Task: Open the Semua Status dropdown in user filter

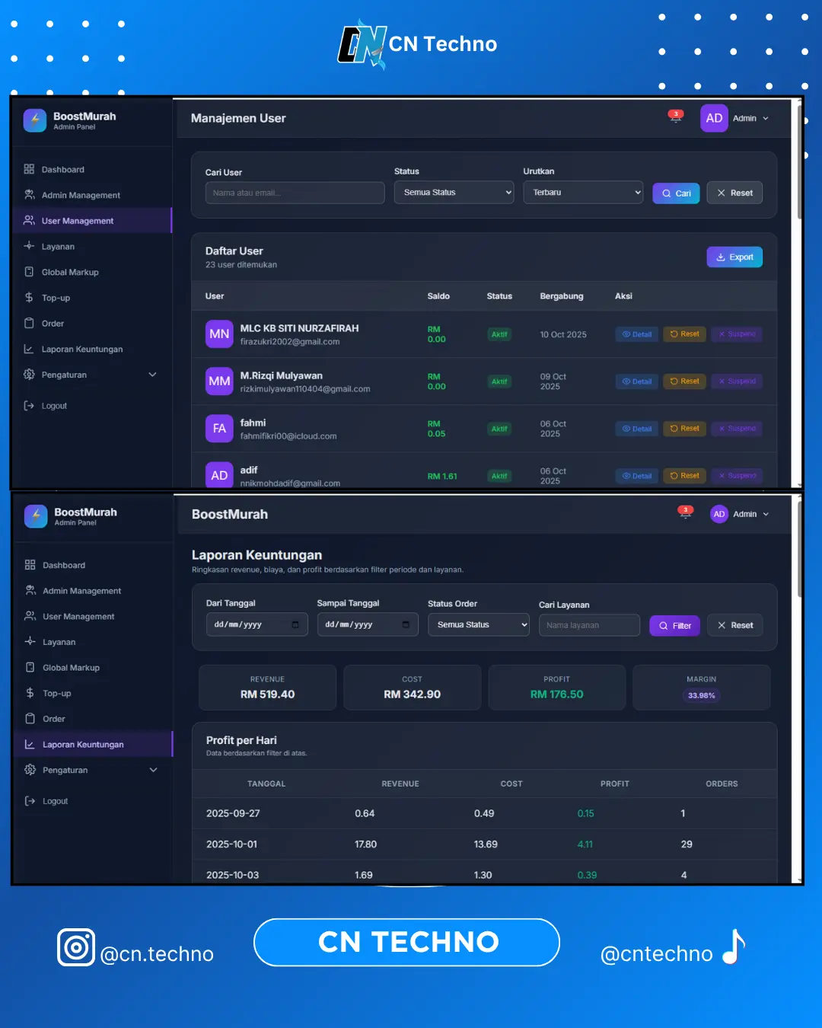Action: (x=454, y=193)
